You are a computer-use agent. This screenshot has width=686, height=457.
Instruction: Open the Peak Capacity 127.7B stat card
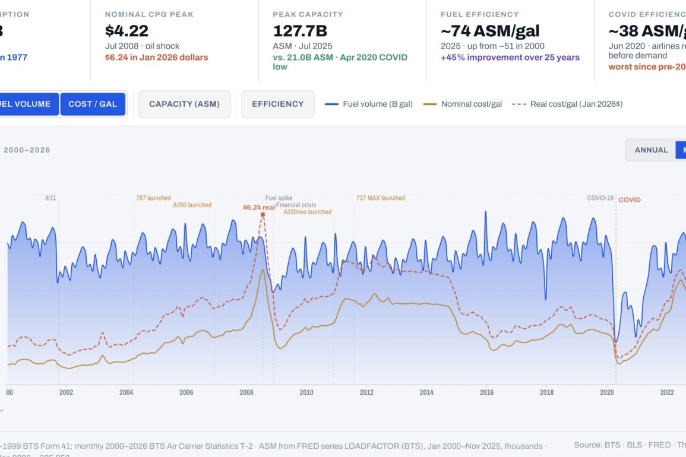pyautogui.click(x=342, y=39)
